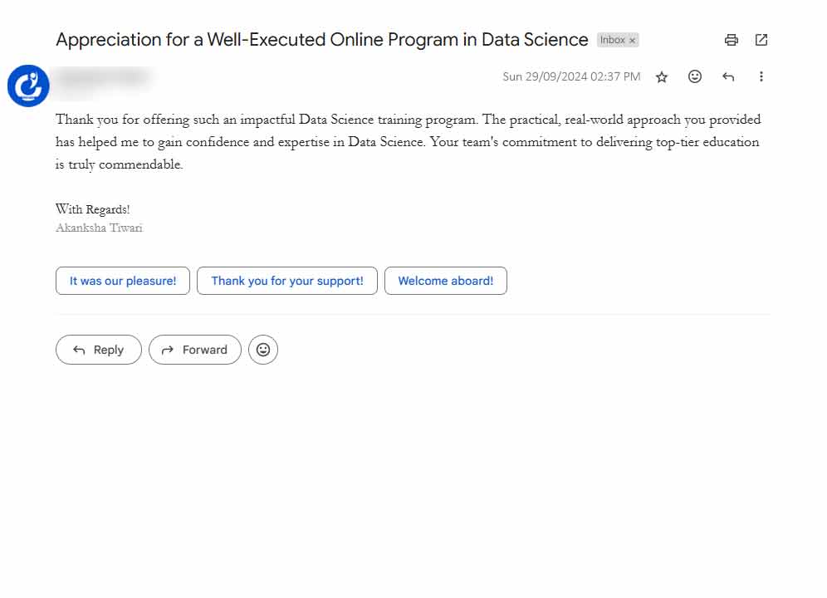Choose the "It was our pleasure!" smart reply

point(123,281)
